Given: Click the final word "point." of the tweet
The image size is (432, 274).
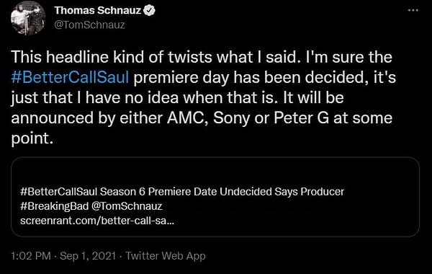Looking at the screenshot, I should [32, 139].
